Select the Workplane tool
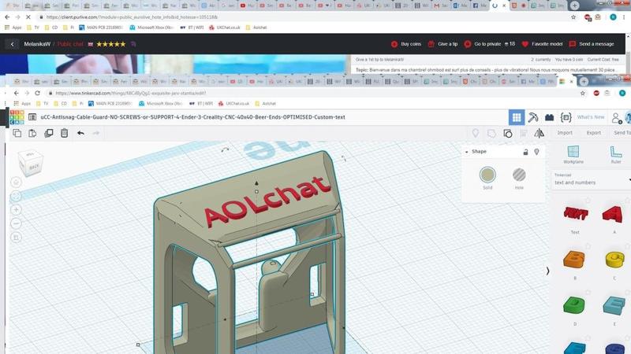The height and width of the screenshot is (354, 631). click(x=573, y=154)
